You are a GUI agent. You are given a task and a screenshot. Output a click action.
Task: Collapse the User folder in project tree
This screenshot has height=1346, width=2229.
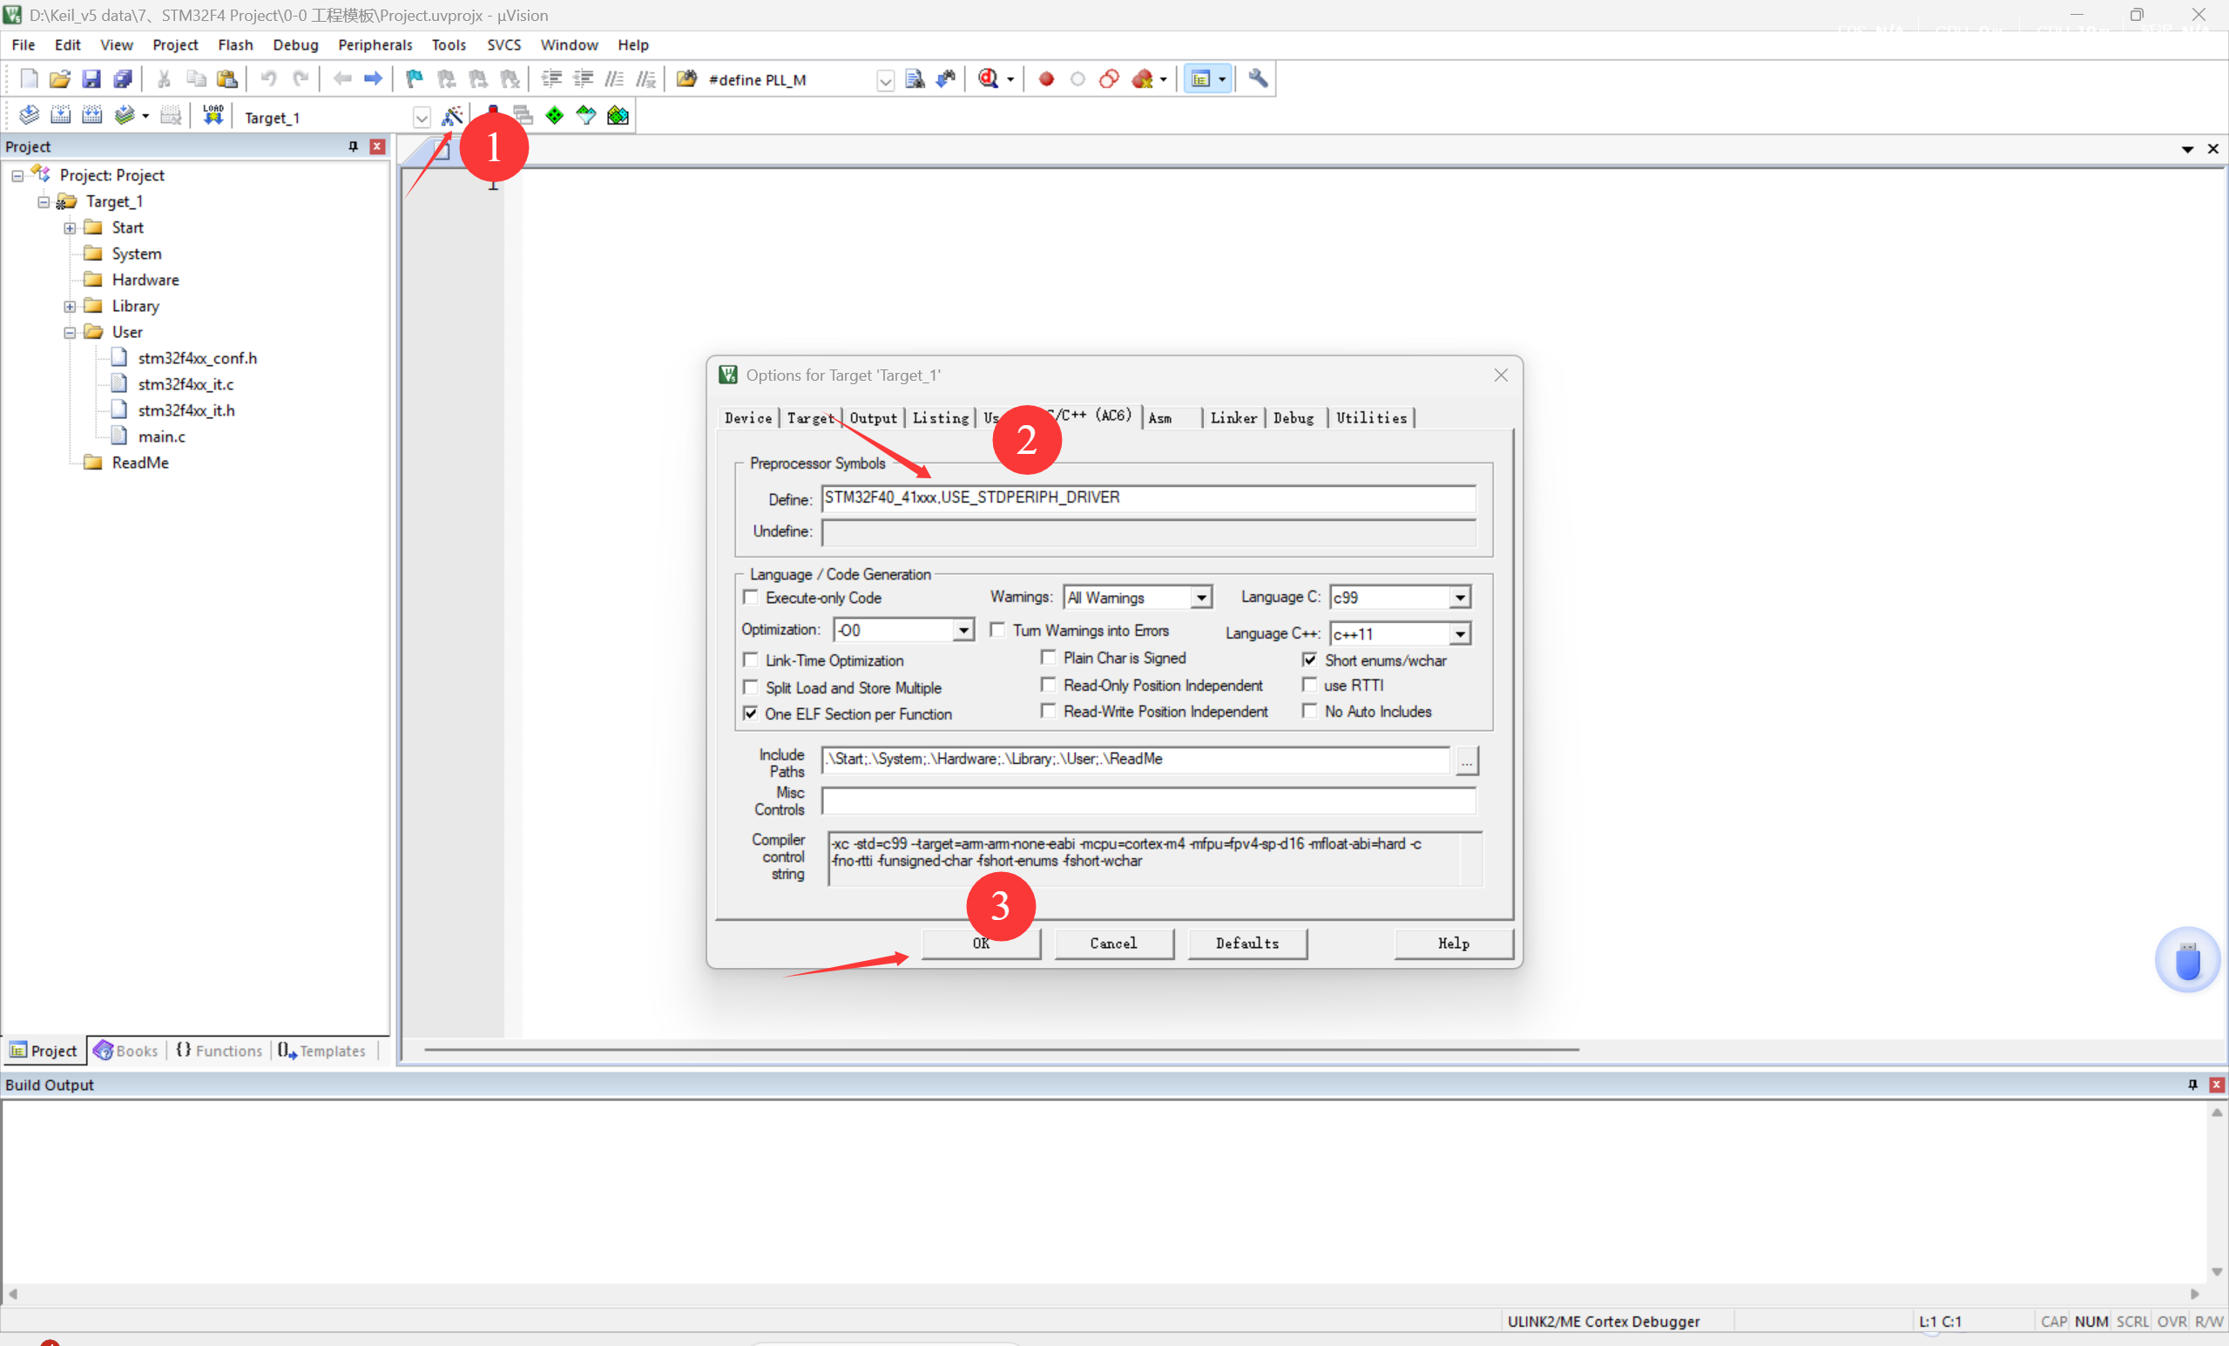click(x=70, y=332)
